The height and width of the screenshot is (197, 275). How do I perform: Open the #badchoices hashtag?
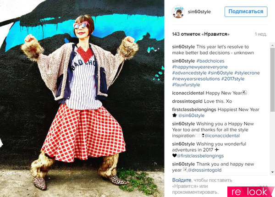(210, 61)
